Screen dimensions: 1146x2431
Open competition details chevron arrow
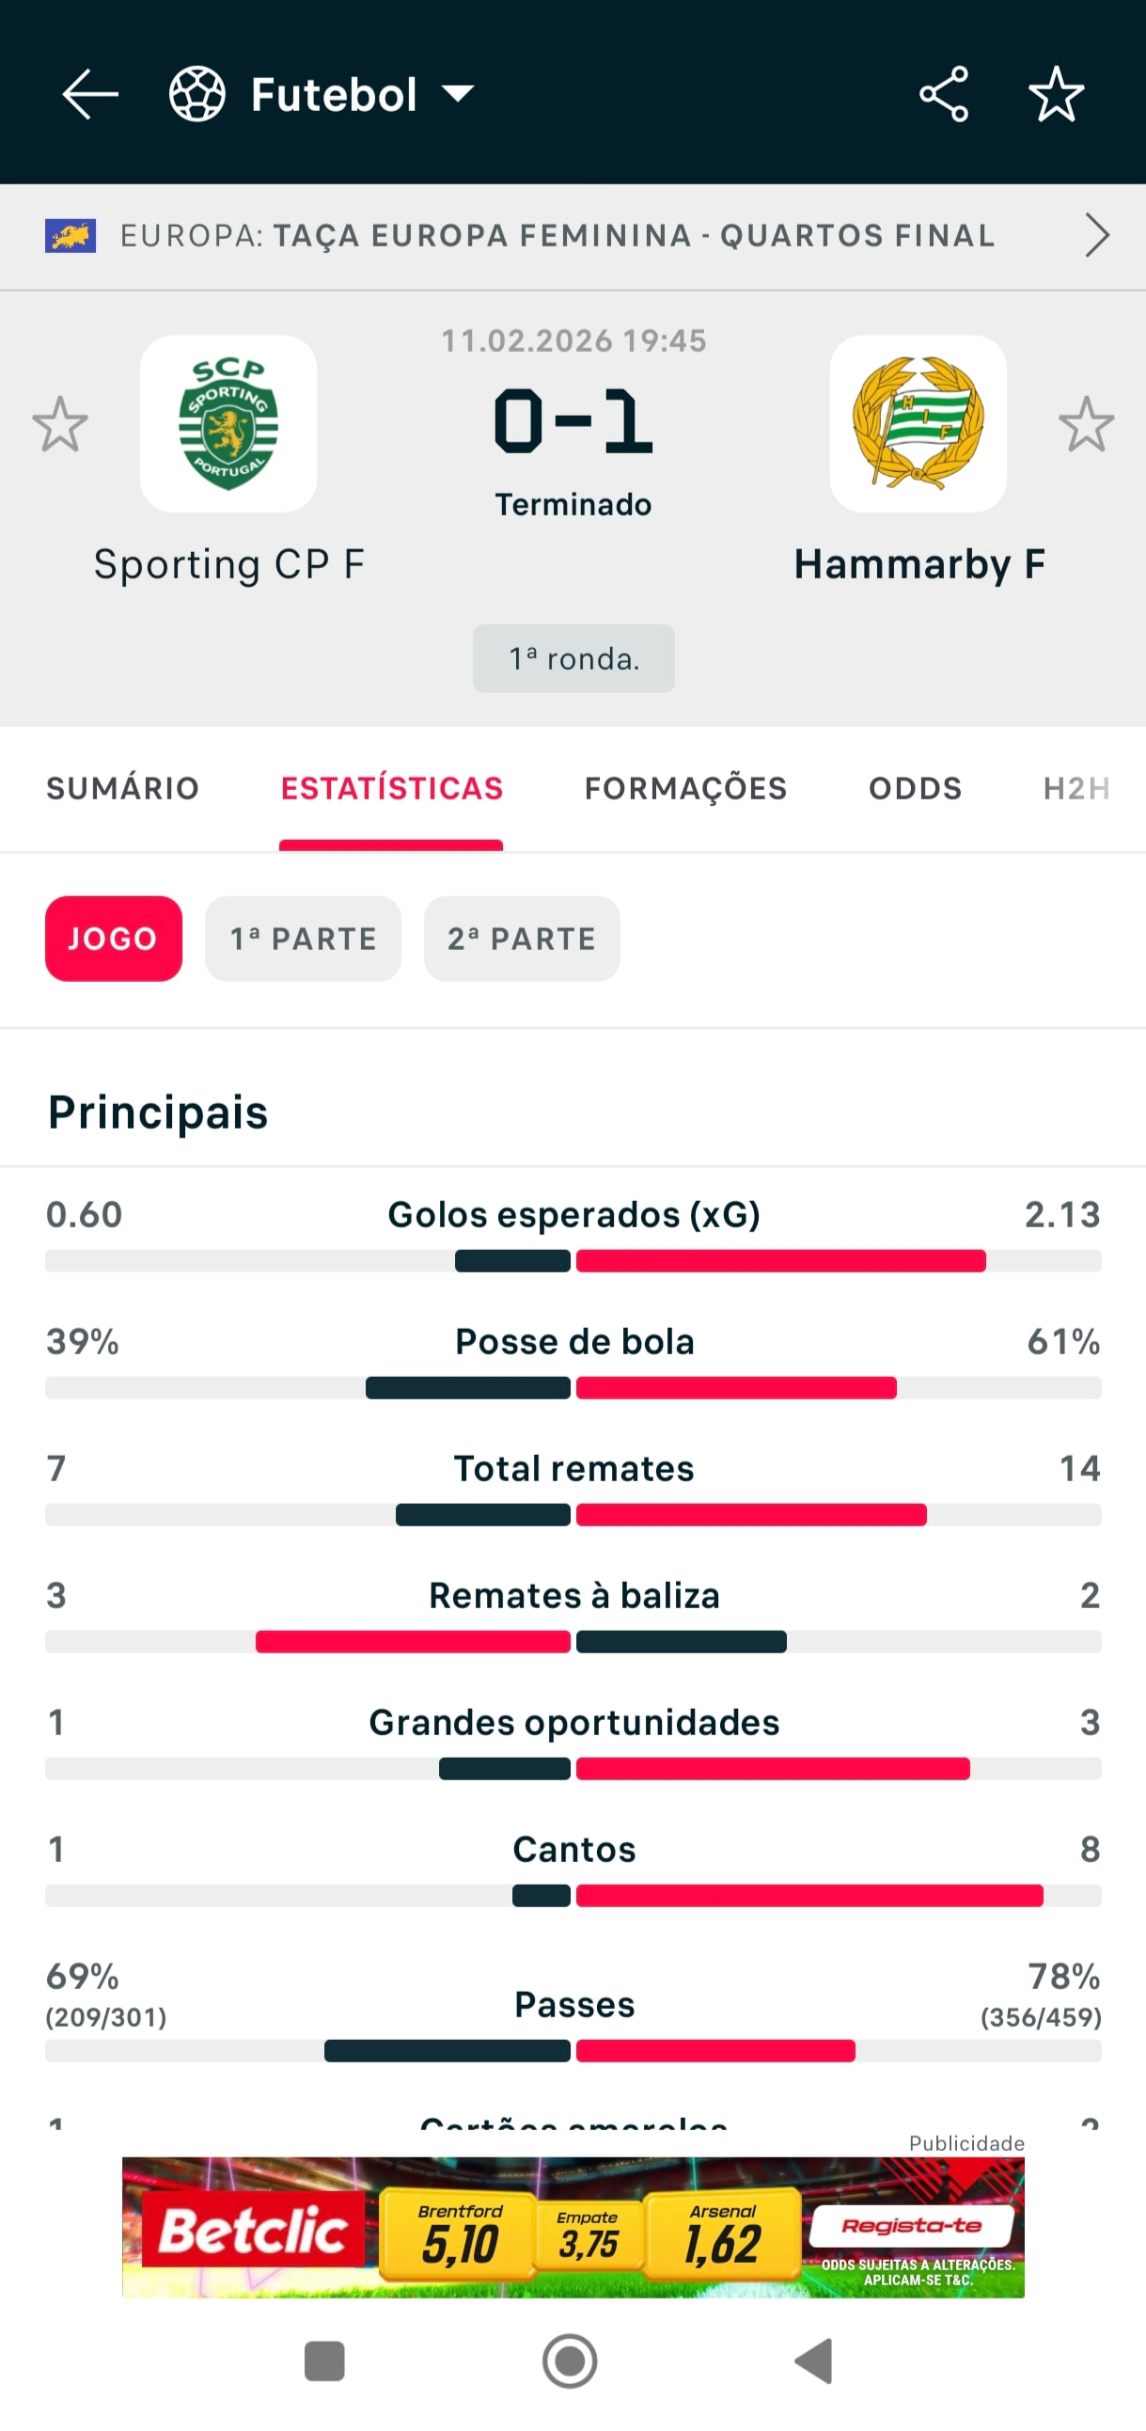tap(1096, 236)
